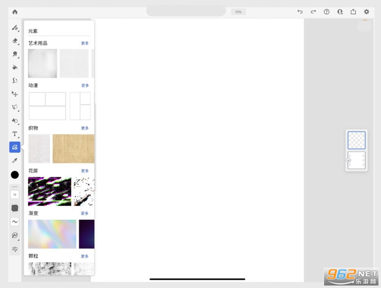Open the Help question mark

pyautogui.click(x=327, y=11)
